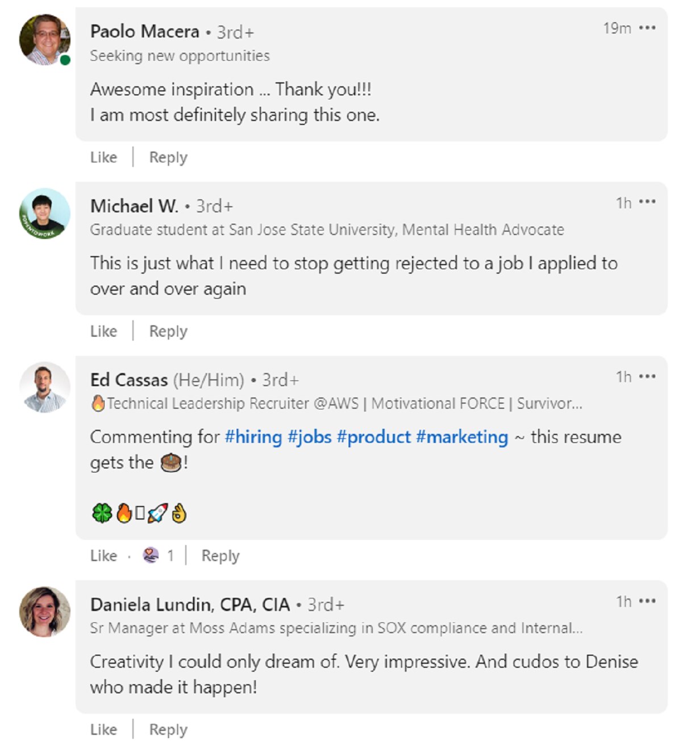682x741 pixels.
Task: Like Michael W.'s comment
Action: (103, 331)
